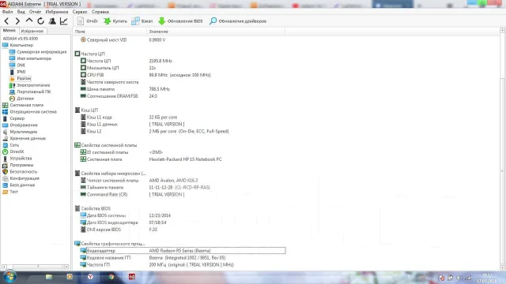Open the Отчёт menu in the menu bar
Viewport: 506px width, 284px height.
[x=35, y=12]
